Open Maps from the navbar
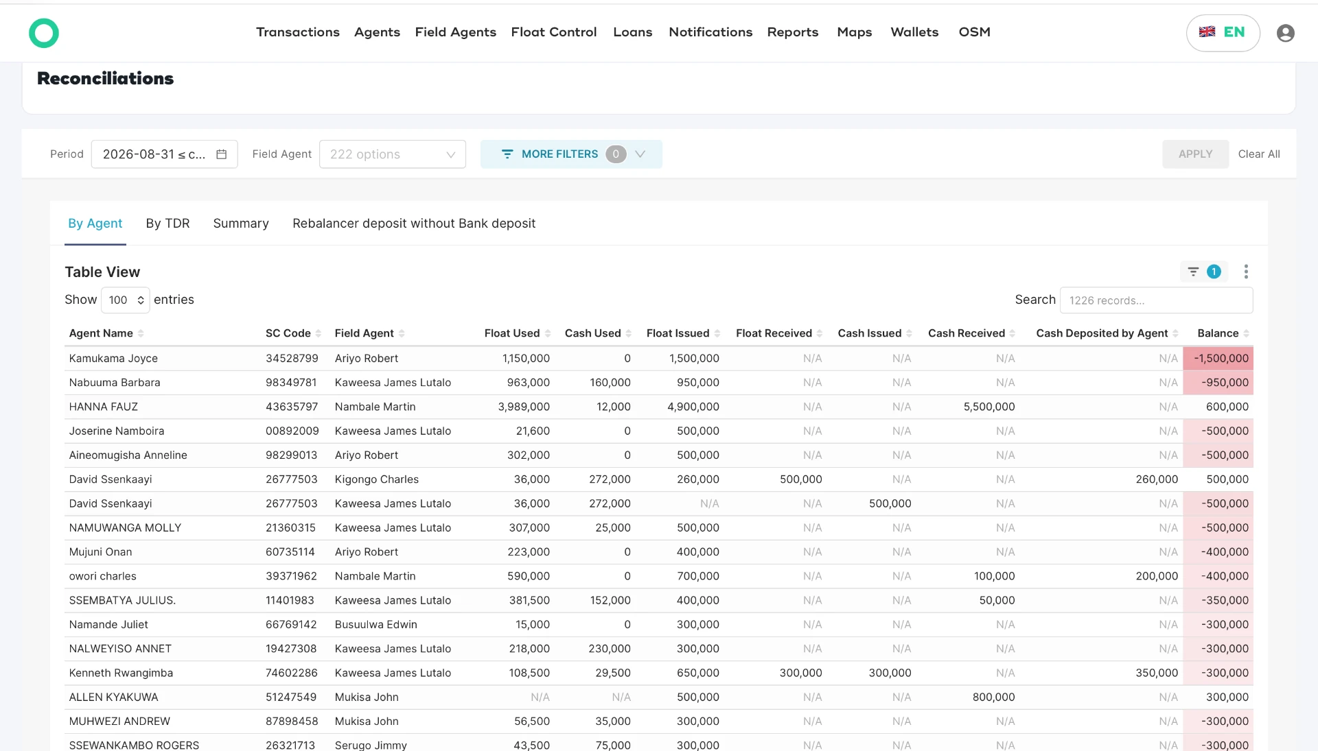 (x=855, y=32)
